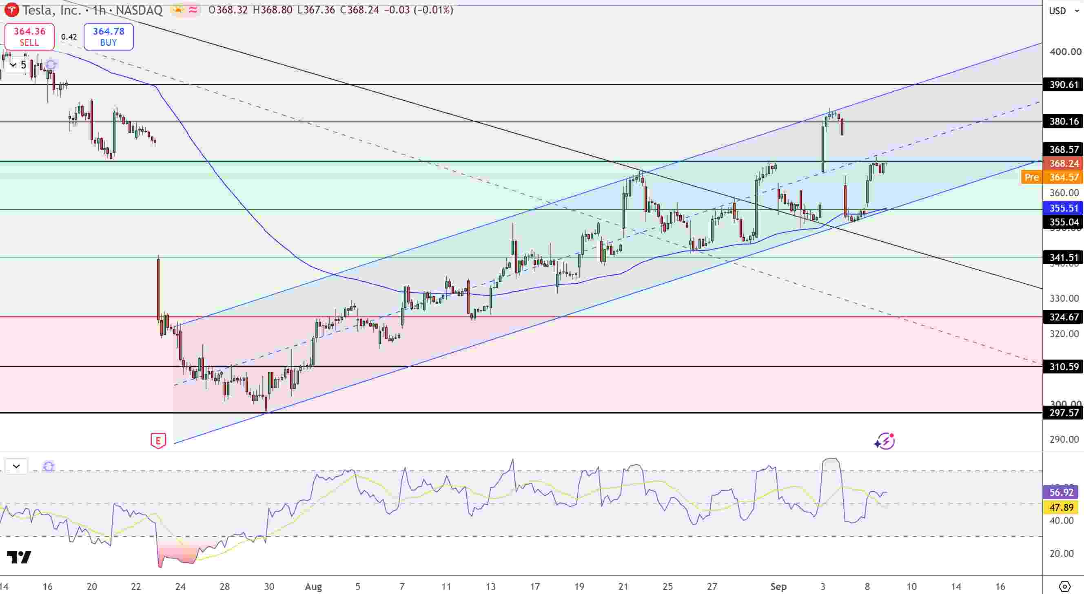This screenshot has width=1084, height=594.
Task: Click the pink approximate-sign data status icon
Action: [193, 10]
